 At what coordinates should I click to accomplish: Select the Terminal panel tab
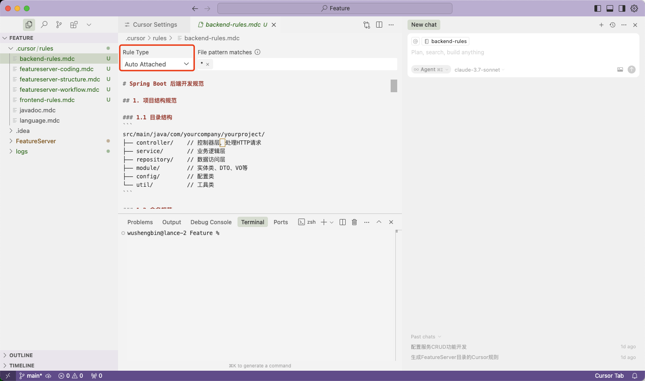point(252,222)
